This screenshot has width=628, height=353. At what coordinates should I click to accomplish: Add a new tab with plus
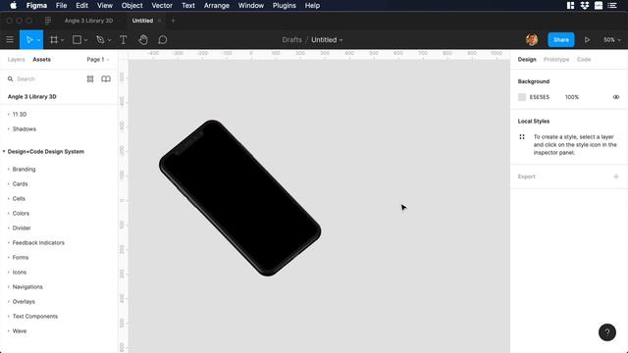pos(173,21)
